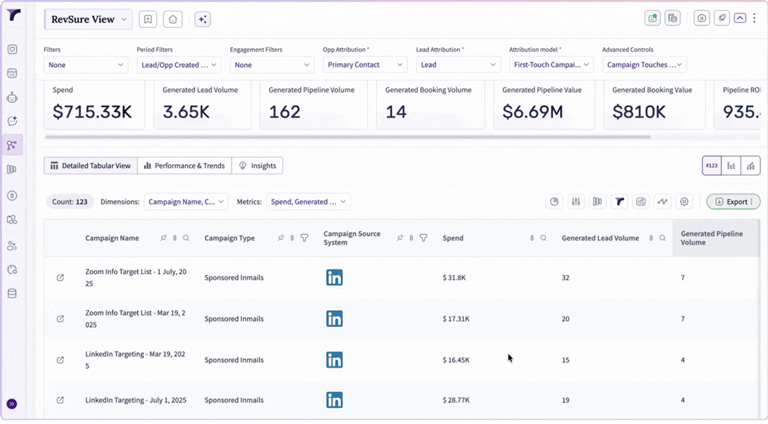The height and width of the screenshot is (424, 768).
Task: Open the table settings gear icon
Action: 684,202
